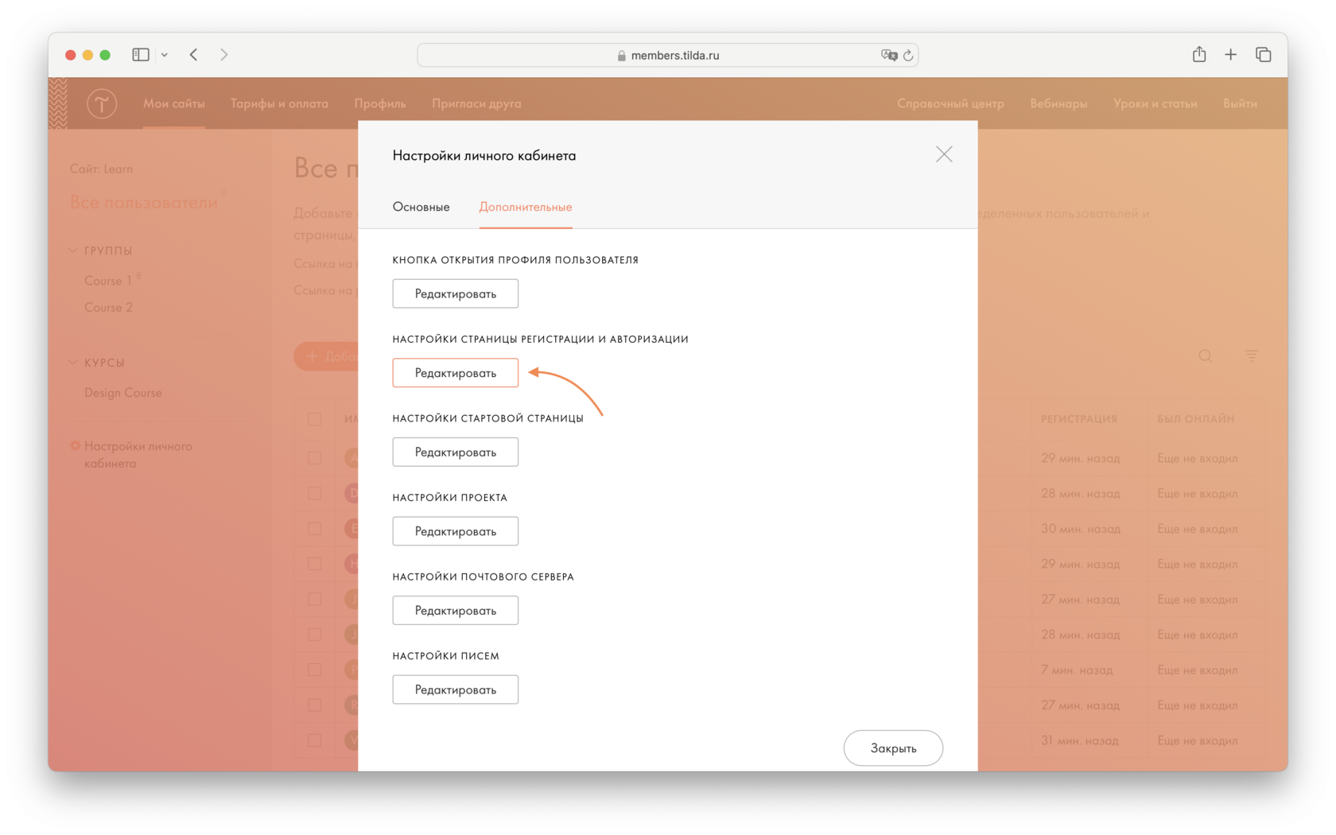Click the 'Сайт: Learn' label in sidebar
This screenshot has height=835, width=1336.
pyautogui.click(x=101, y=169)
